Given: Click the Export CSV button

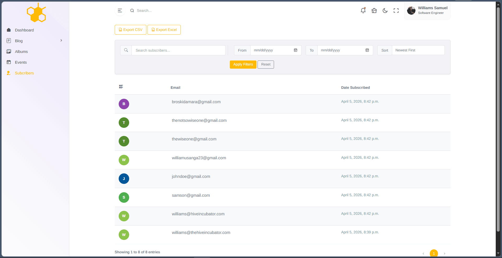Looking at the screenshot, I should (x=130, y=30).
